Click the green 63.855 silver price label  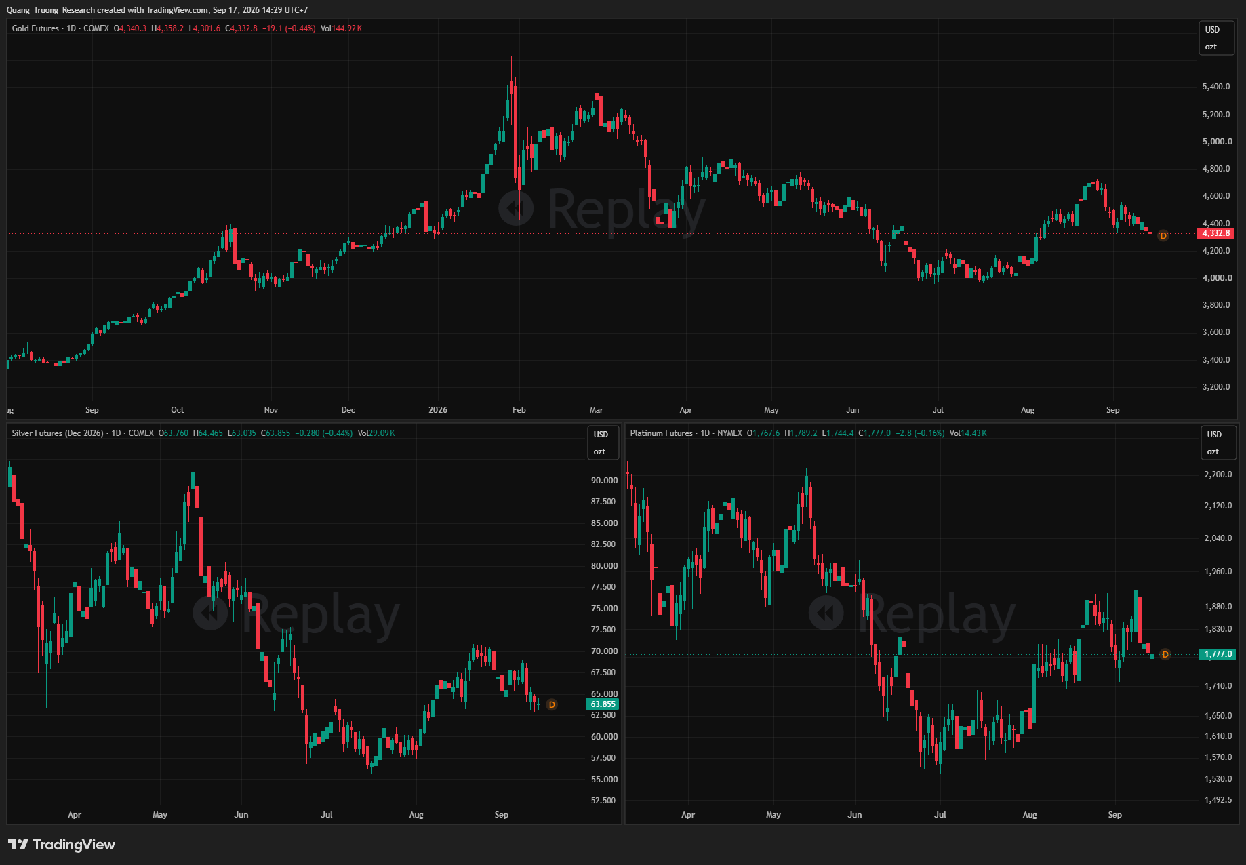(x=603, y=704)
